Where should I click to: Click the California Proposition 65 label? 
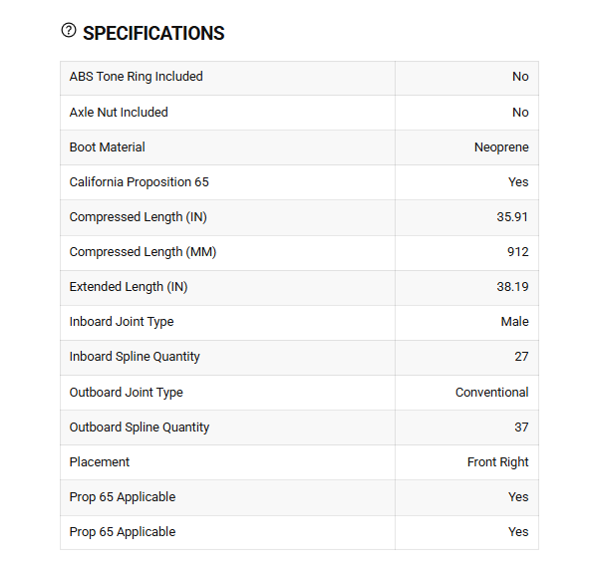(139, 181)
